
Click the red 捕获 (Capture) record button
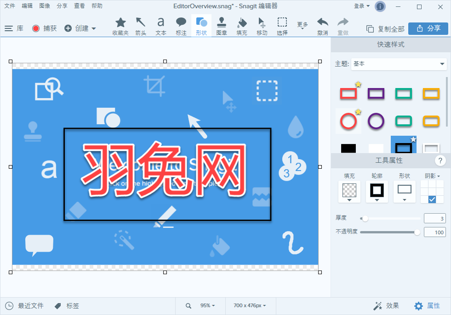pyautogui.click(x=36, y=28)
